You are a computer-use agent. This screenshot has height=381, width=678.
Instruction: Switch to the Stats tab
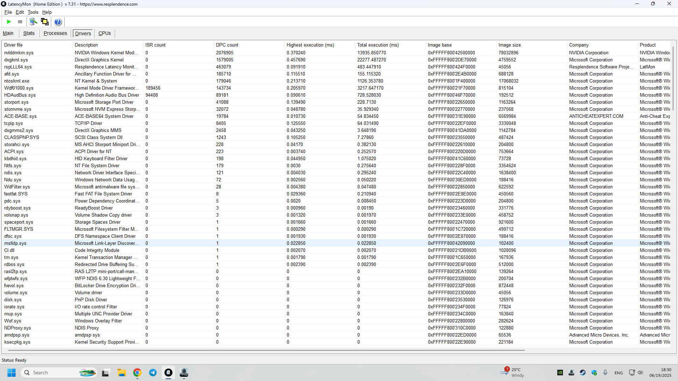tap(29, 33)
